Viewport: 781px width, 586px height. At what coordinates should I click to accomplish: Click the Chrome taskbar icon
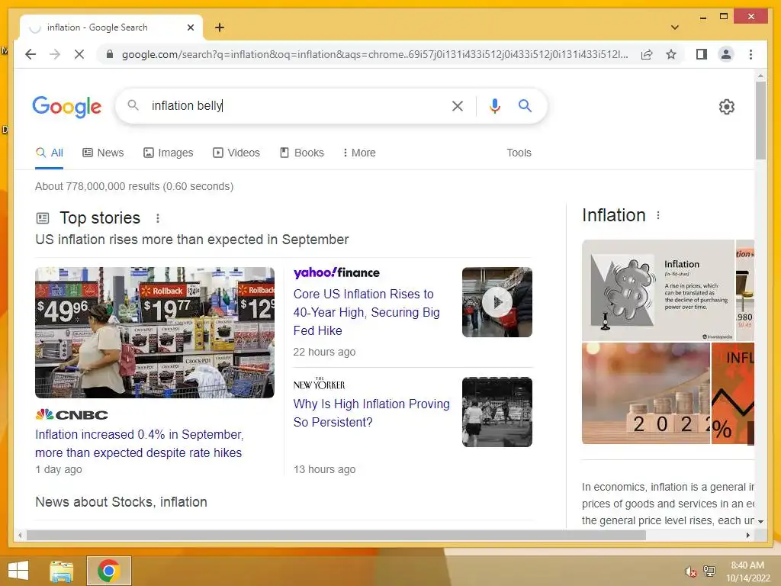pyautogui.click(x=108, y=571)
